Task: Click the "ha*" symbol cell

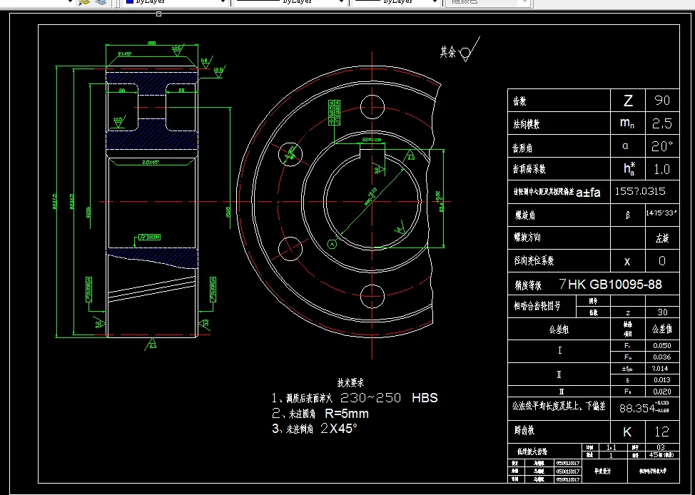Action: pos(629,168)
